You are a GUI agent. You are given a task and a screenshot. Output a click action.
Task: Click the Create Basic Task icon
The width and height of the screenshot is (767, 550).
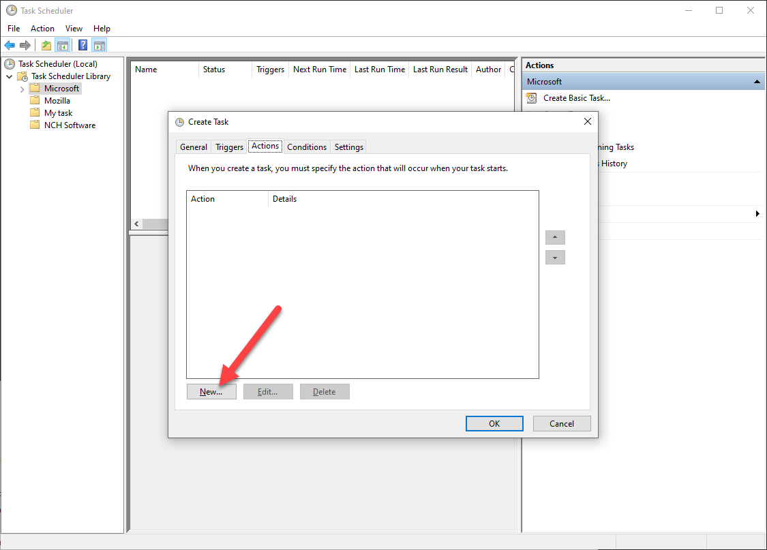[x=532, y=97]
